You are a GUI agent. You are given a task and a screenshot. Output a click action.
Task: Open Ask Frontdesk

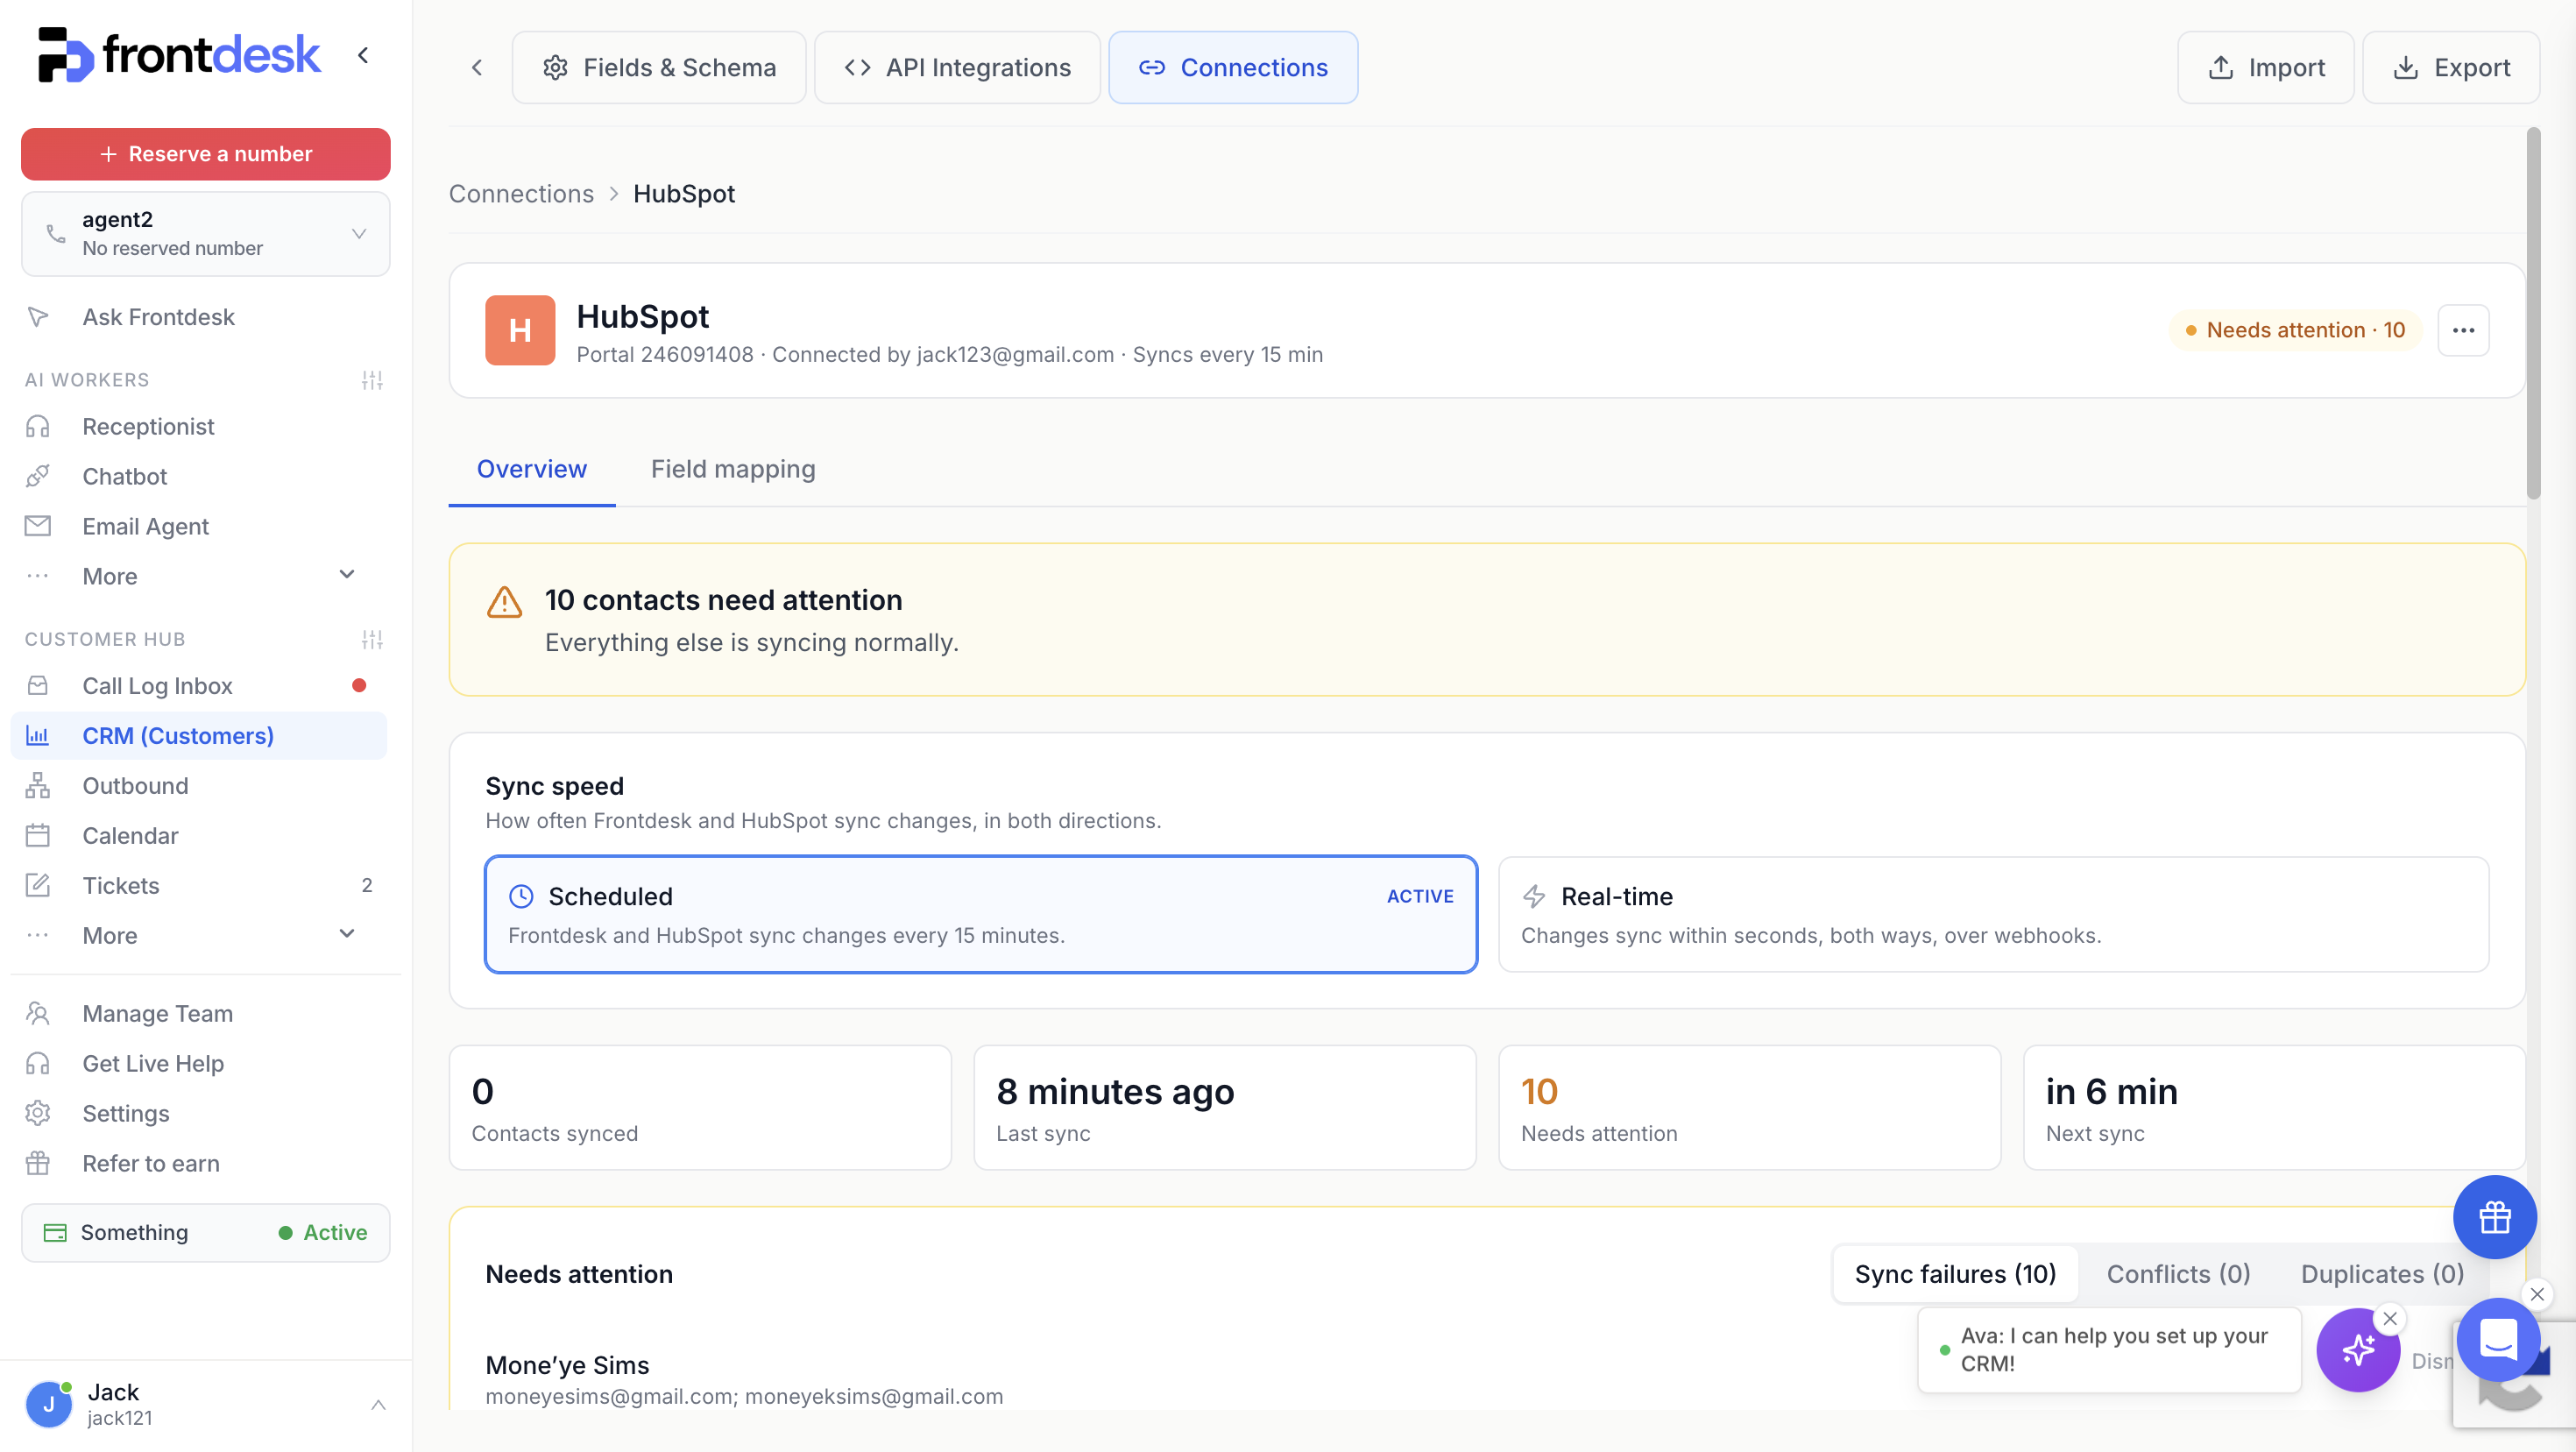158,317
